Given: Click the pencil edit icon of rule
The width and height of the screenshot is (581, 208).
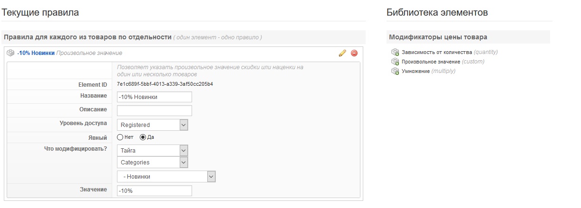Looking at the screenshot, I should click(x=342, y=53).
